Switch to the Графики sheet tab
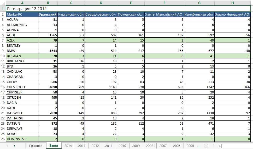253x149 pixels. (36, 146)
